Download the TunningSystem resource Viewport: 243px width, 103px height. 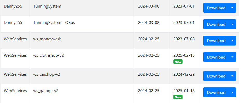pos(216,8)
